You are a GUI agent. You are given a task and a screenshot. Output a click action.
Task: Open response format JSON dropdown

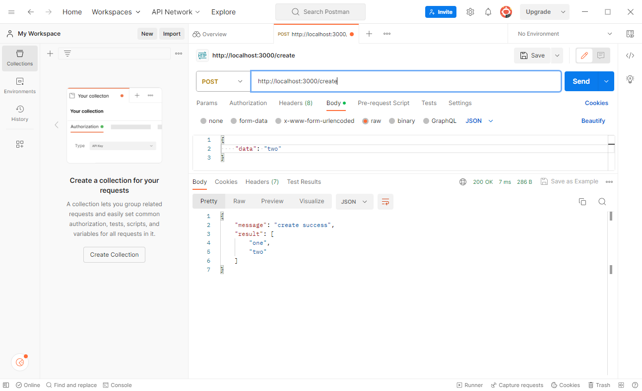354,202
